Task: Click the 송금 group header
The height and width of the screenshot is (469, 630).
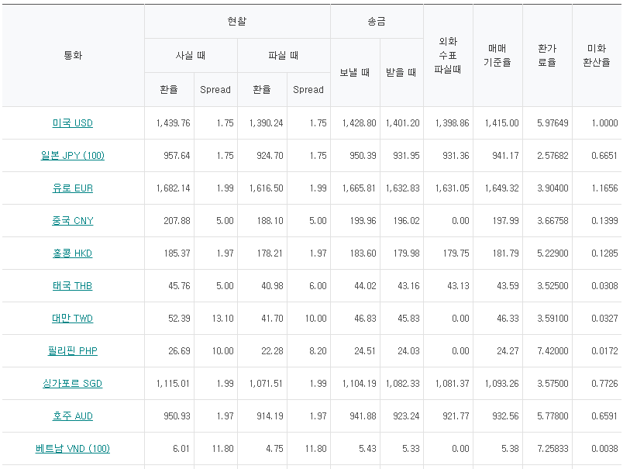Action: (x=377, y=22)
